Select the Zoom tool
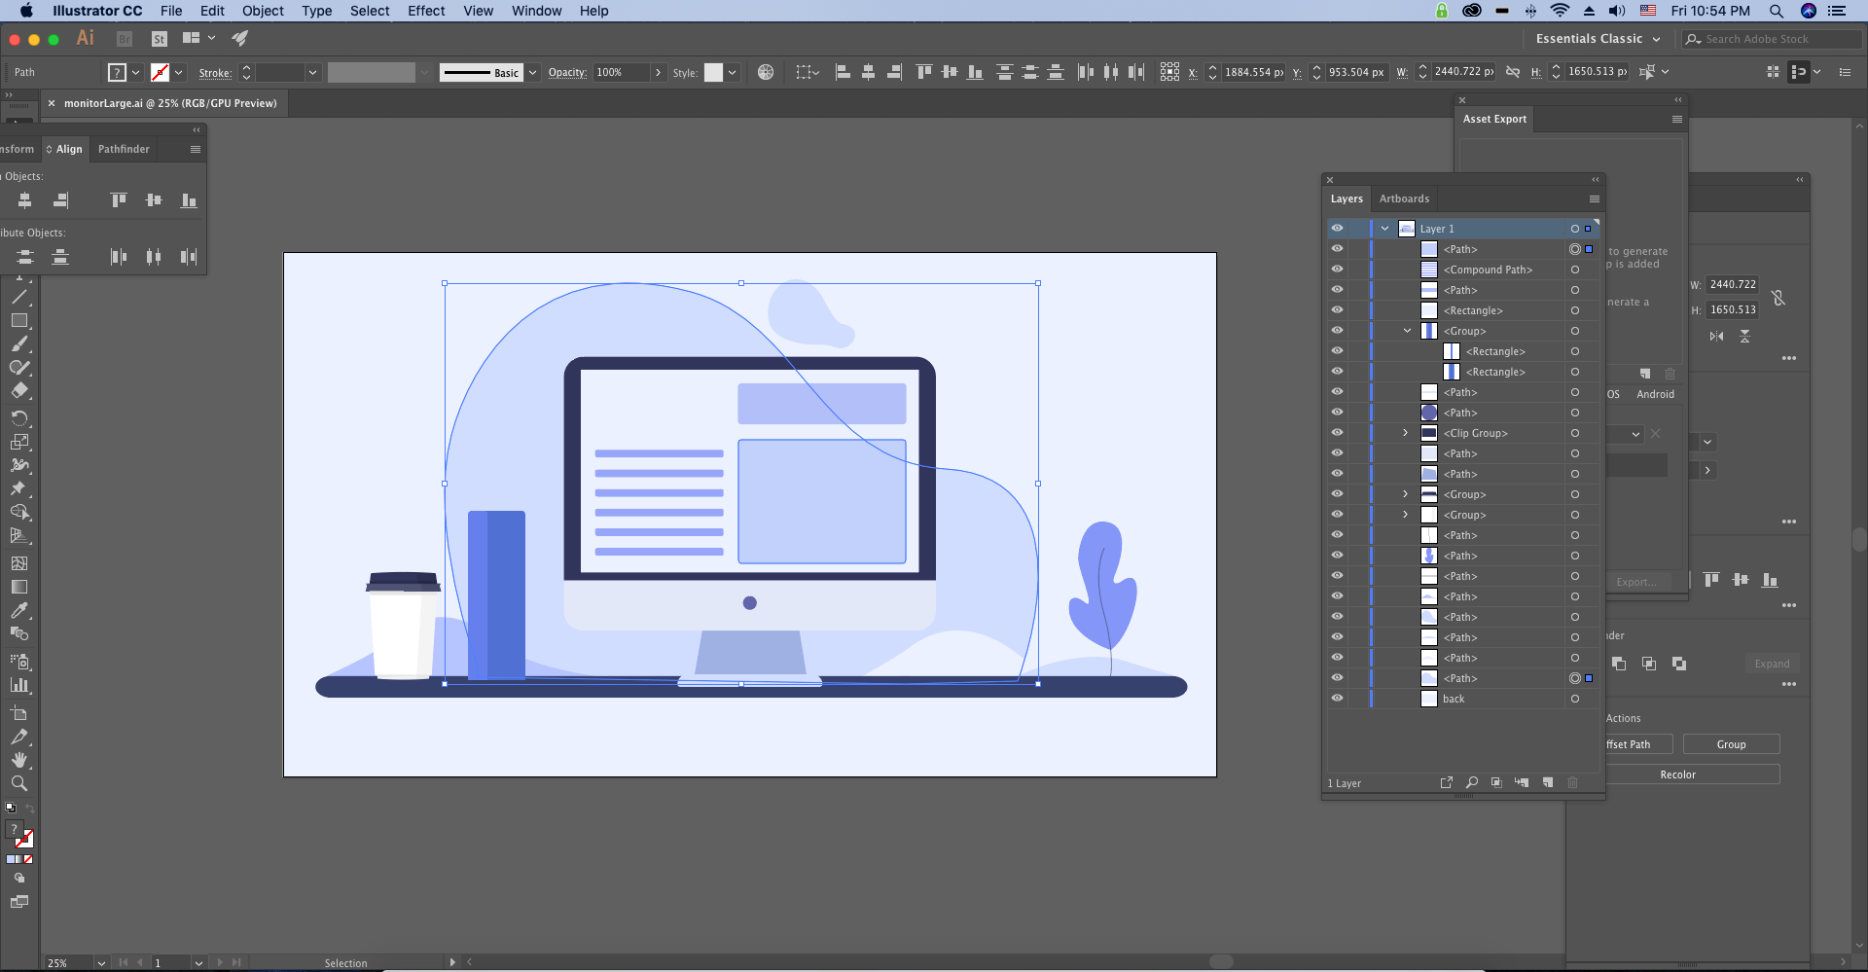 click(19, 783)
